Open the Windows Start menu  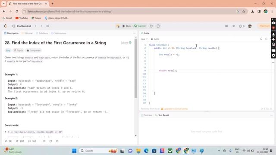click(x=74, y=151)
